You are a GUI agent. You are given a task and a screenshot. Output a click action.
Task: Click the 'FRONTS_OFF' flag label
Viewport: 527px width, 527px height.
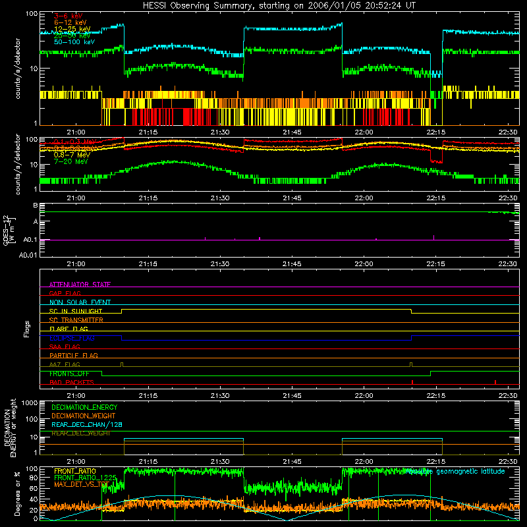[69, 374]
